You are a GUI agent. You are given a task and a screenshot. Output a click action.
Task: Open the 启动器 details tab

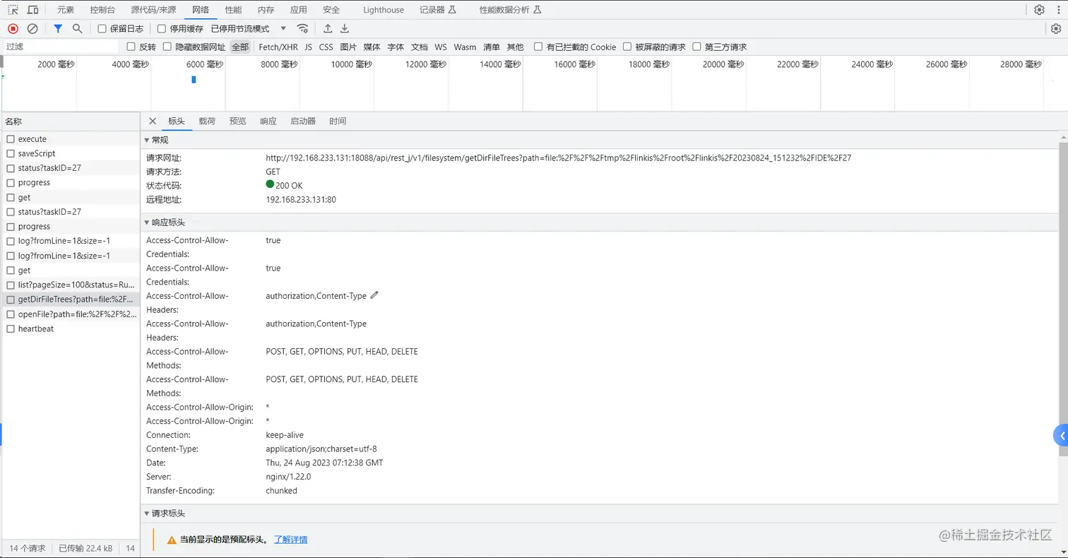click(303, 121)
